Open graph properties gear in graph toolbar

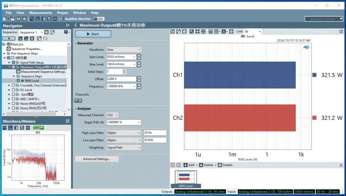tap(231, 31)
